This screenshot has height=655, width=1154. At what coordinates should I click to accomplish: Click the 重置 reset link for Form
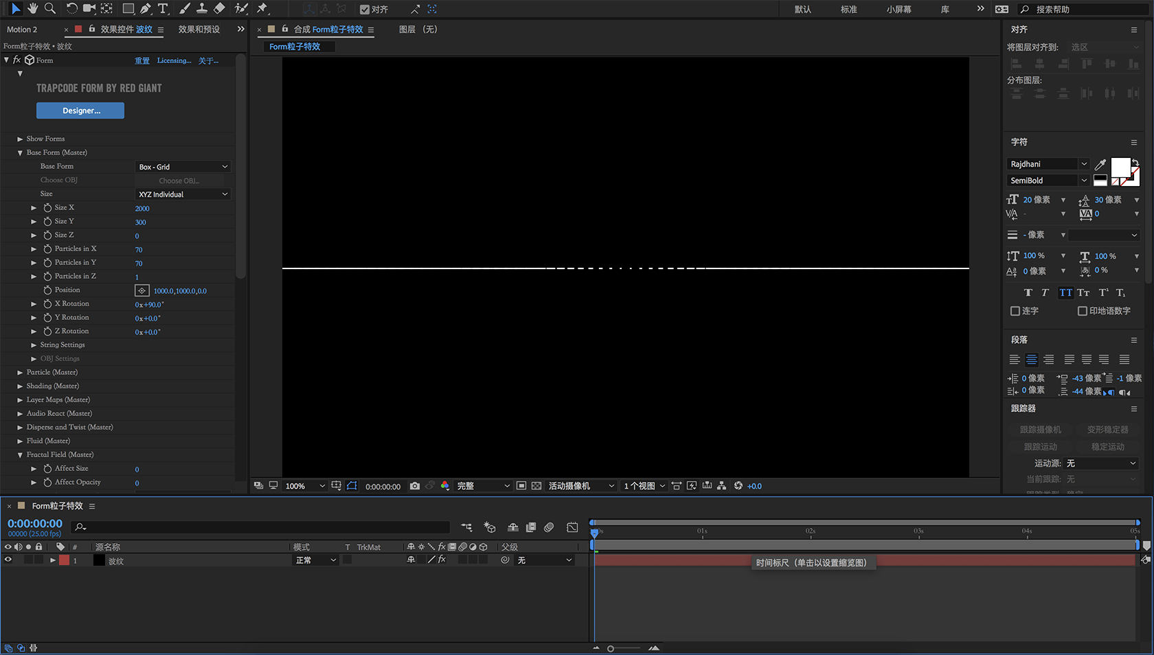(142, 60)
